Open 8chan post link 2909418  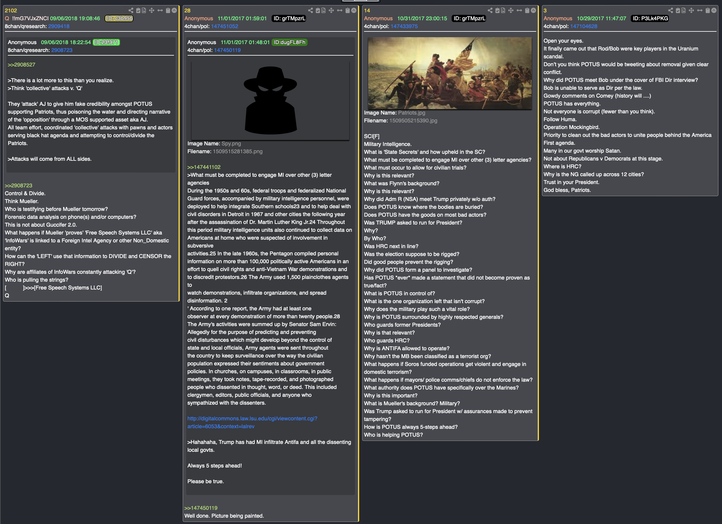click(59, 26)
